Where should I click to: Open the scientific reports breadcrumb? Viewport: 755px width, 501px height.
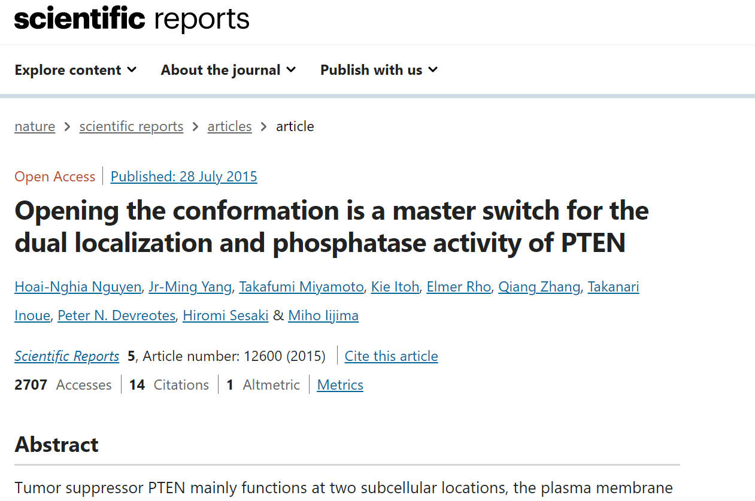(x=131, y=126)
